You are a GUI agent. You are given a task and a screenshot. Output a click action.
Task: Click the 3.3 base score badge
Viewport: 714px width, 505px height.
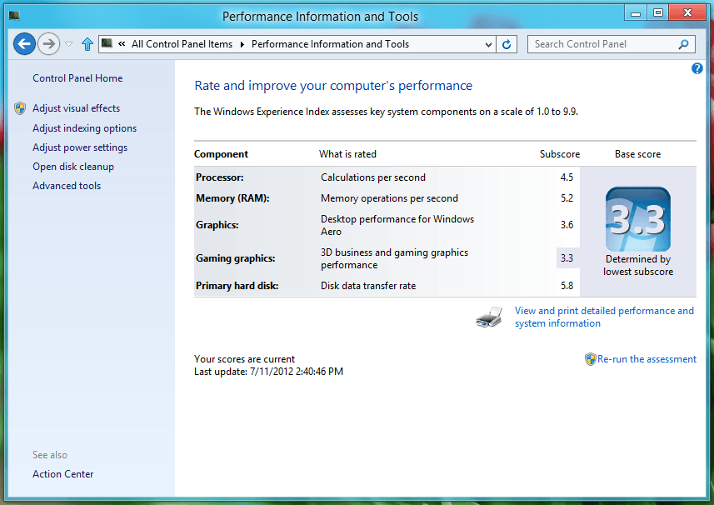coord(638,219)
